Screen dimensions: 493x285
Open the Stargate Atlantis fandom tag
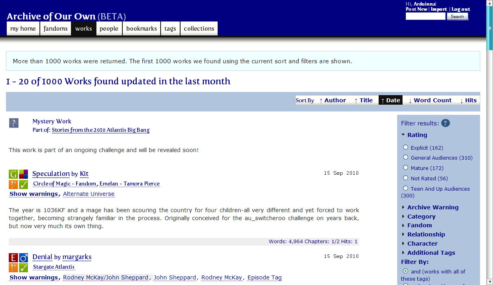click(54, 267)
